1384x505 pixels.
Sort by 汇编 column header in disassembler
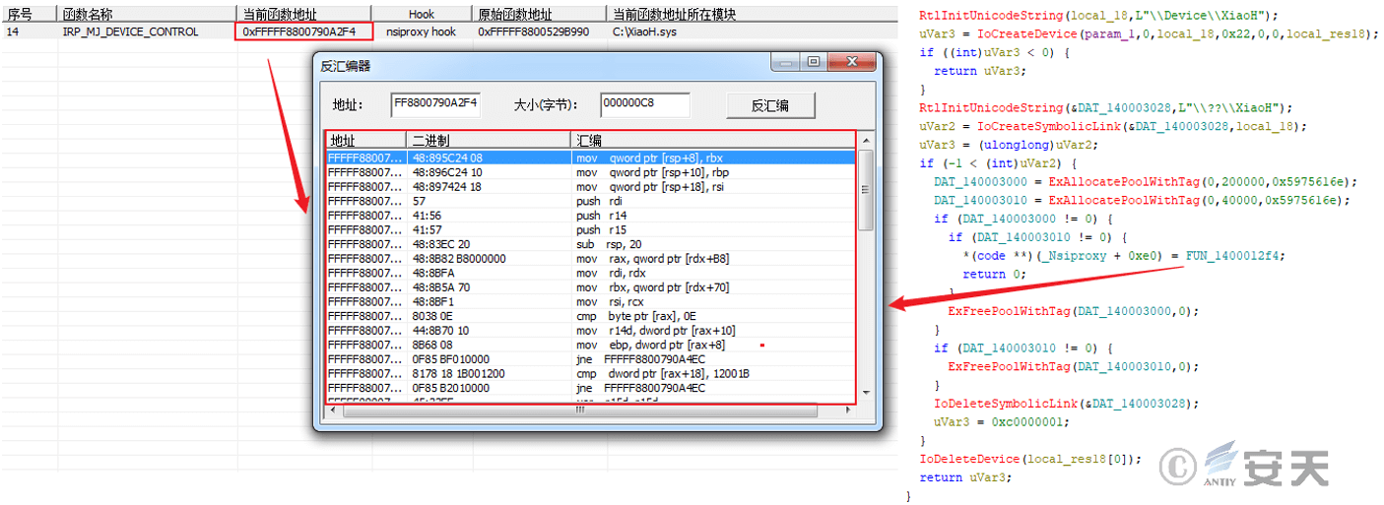point(709,140)
